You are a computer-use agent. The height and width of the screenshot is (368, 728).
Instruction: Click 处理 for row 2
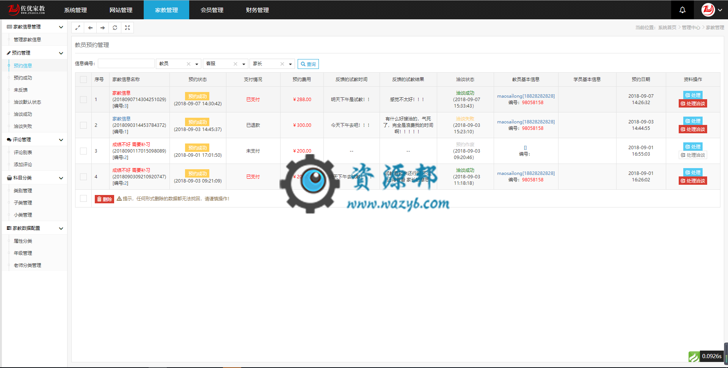693,121
